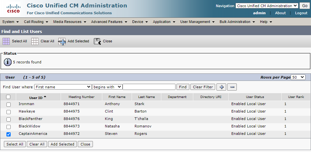Click the bottom Clear All button
Viewport: 311px width, 152px height.
(x=37, y=144)
